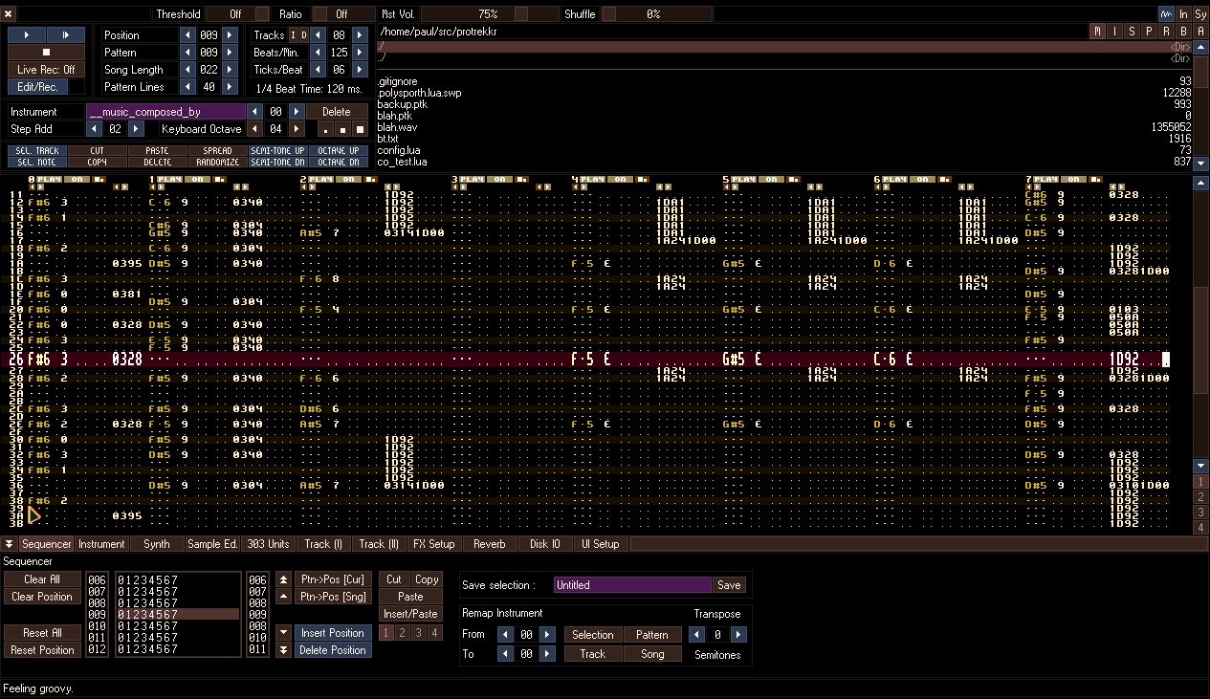The image size is (1210, 699).
Task: Open the FX Setup tab
Action: click(433, 544)
